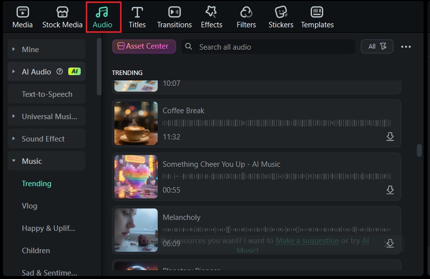Click the AI Audio help icon
The height and width of the screenshot is (279, 430).
60,71
